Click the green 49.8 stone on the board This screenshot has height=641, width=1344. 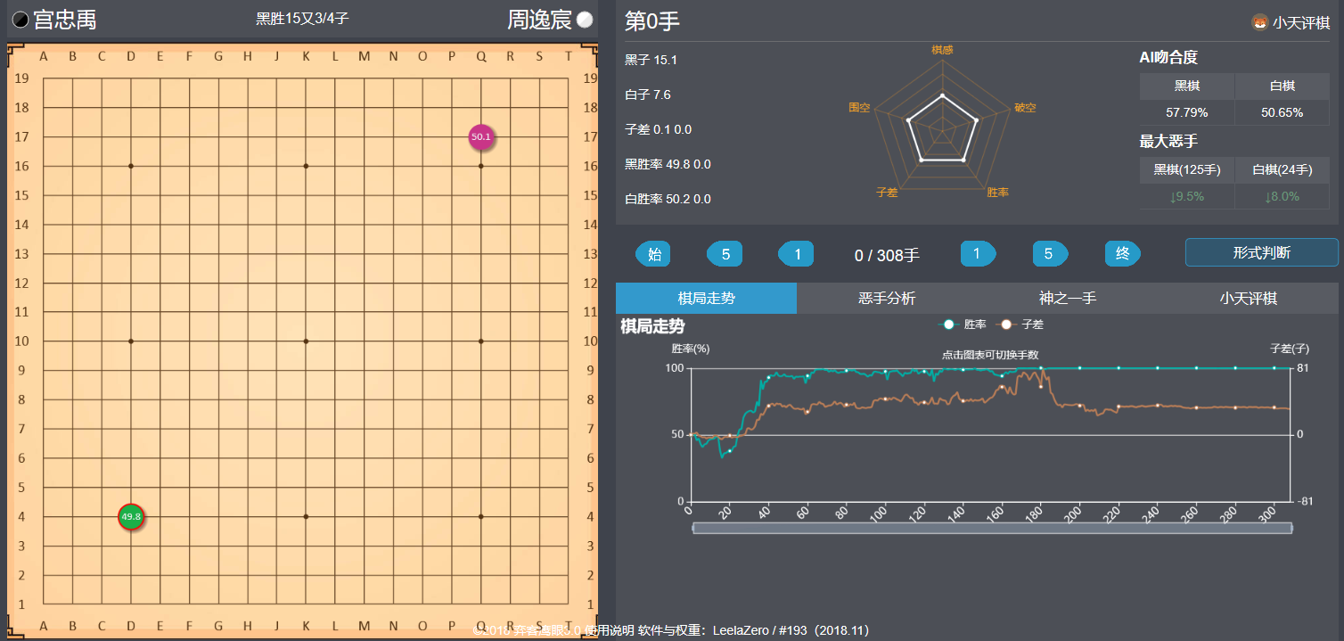click(130, 517)
